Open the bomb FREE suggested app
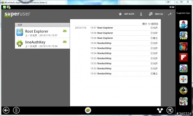The image size is (193, 116). point(183,35)
